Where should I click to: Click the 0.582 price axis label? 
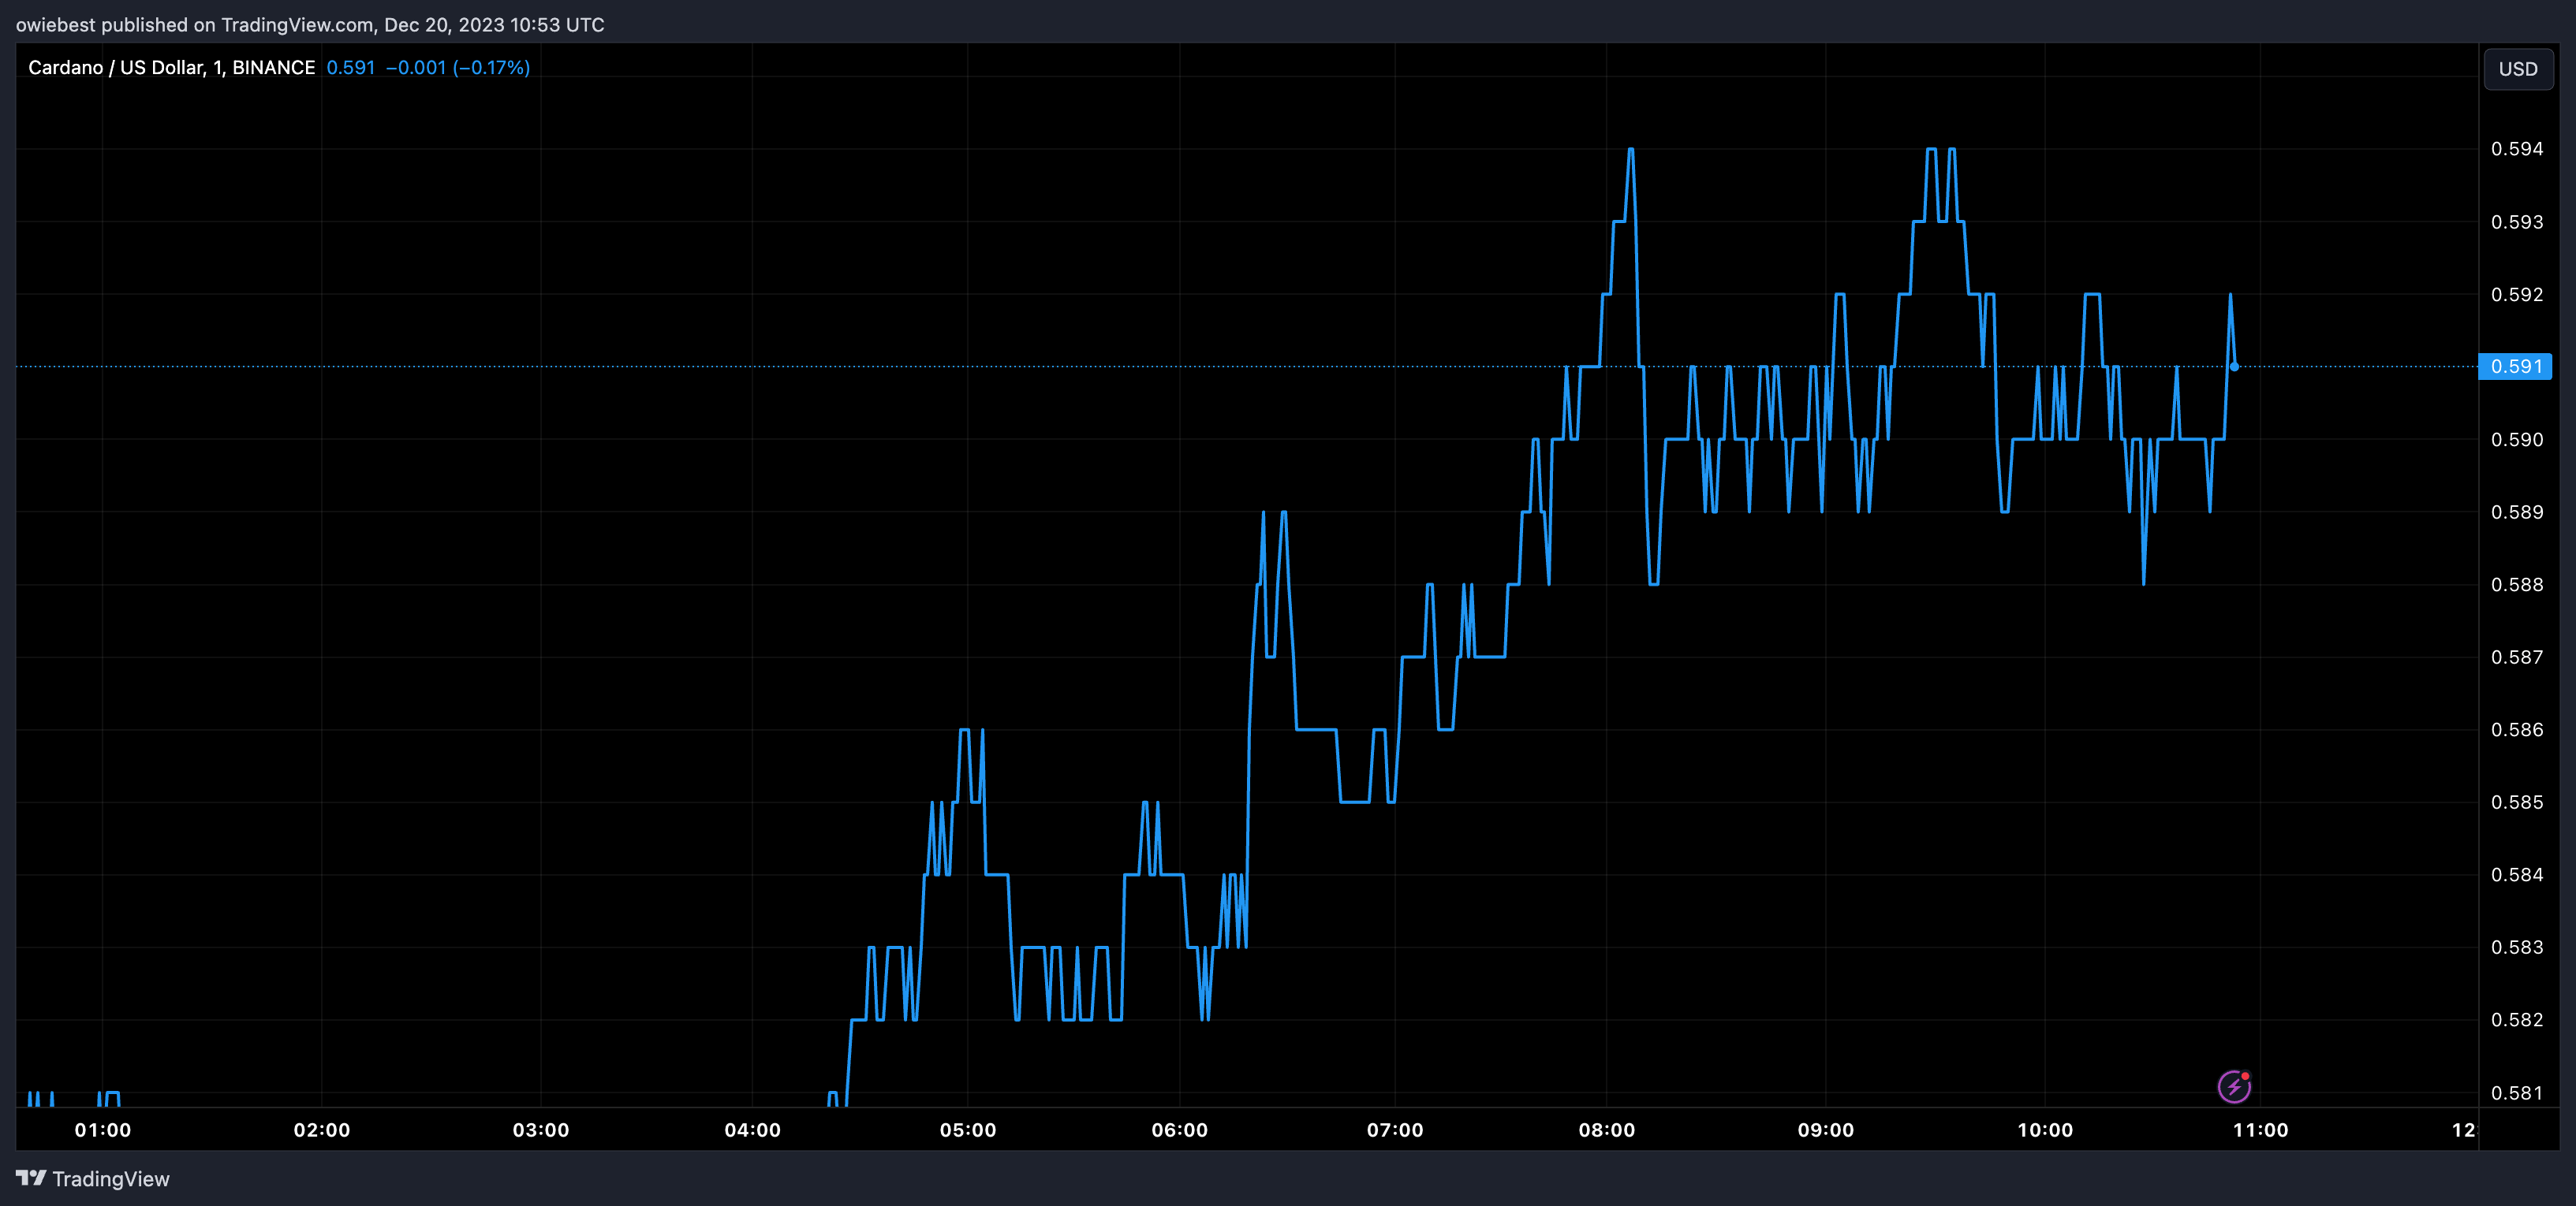pos(2517,1020)
